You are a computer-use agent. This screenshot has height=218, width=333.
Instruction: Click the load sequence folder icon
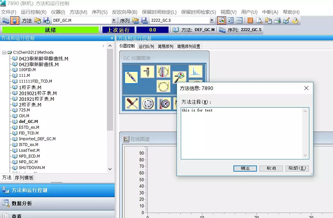[136, 20]
